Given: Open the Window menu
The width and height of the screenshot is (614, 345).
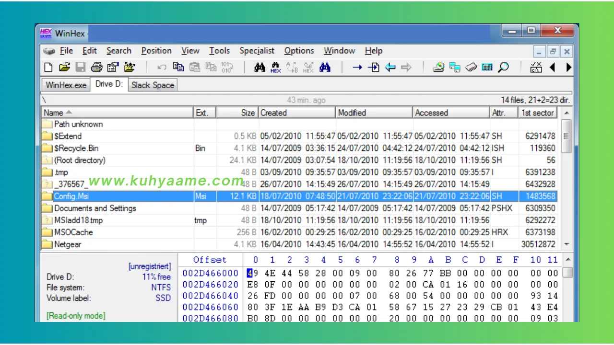Looking at the screenshot, I should pyautogui.click(x=340, y=51).
